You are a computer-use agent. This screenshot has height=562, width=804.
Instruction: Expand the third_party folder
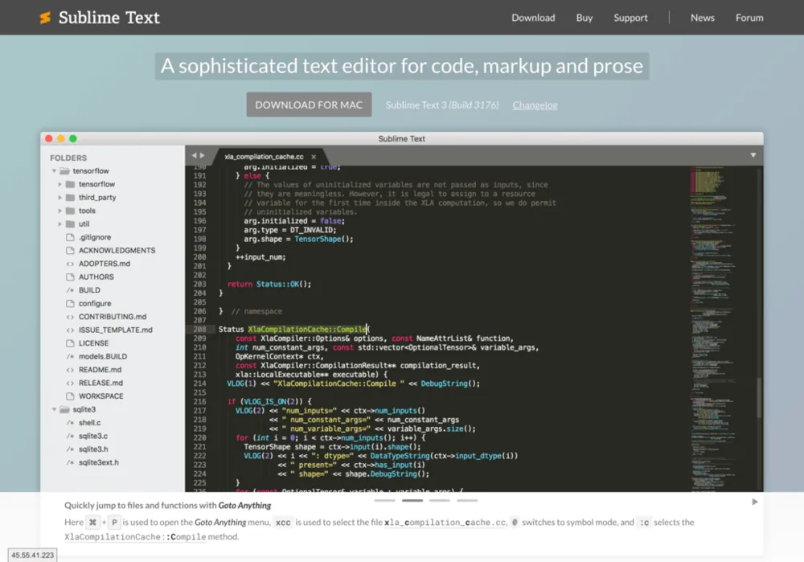pyautogui.click(x=60, y=198)
